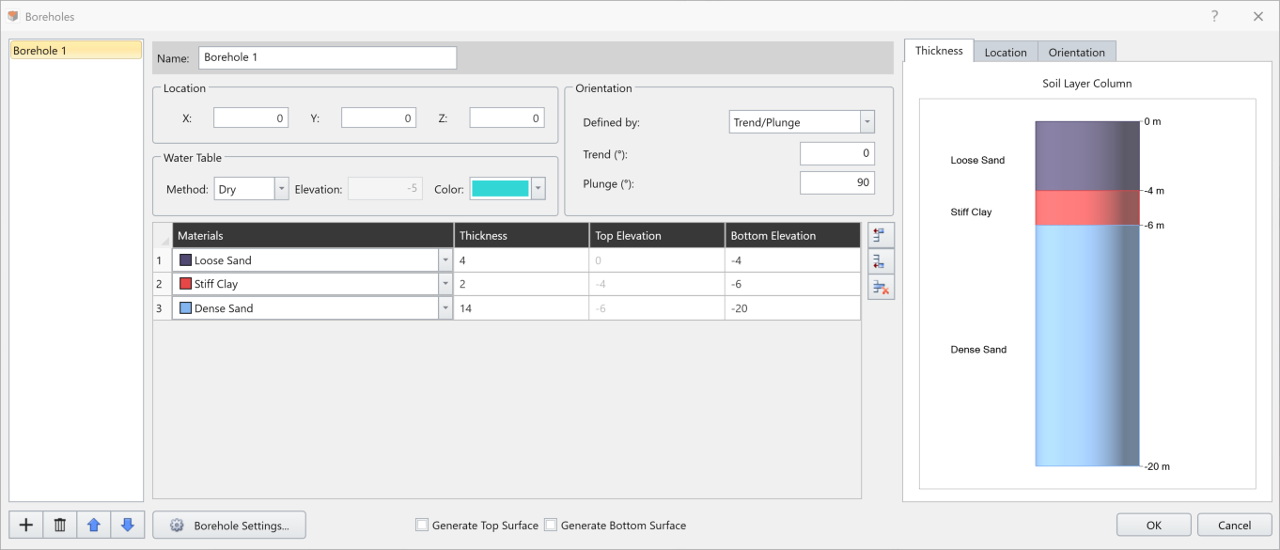This screenshot has height=550, width=1280.
Task: Open the dialog help question mark
Action: coord(1214,16)
